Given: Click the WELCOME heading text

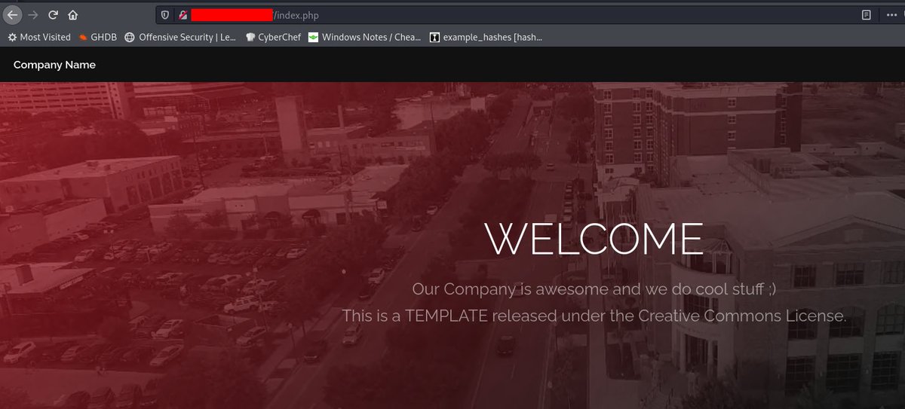Looking at the screenshot, I should point(594,238).
